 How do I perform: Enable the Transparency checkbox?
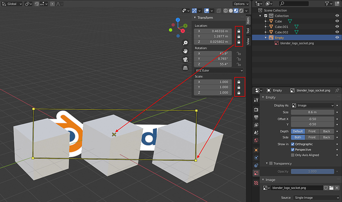click(x=271, y=163)
